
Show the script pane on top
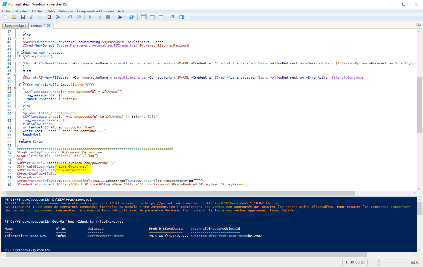(143, 17)
